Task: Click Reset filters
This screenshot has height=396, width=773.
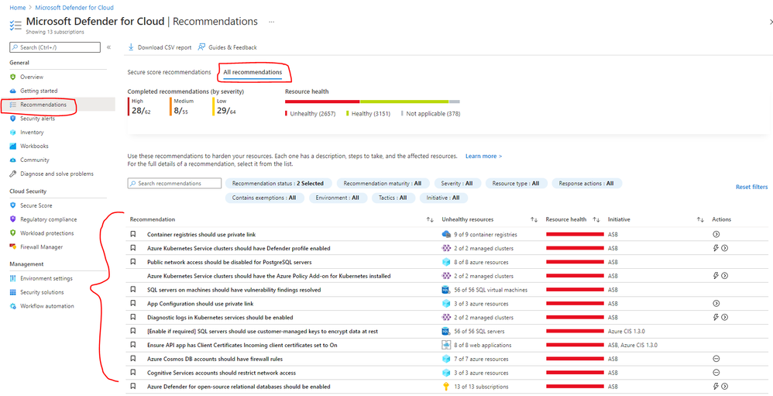Action: pos(751,187)
